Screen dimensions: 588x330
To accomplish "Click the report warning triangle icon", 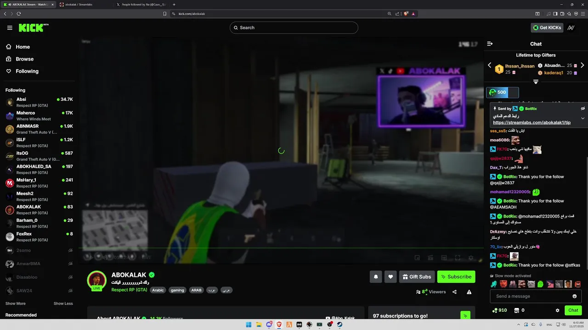I will pos(469,292).
